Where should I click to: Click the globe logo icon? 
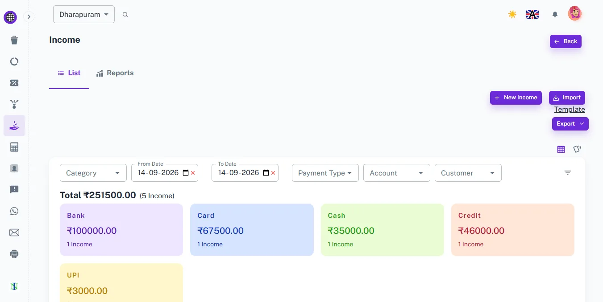pyautogui.click(x=10, y=17)
